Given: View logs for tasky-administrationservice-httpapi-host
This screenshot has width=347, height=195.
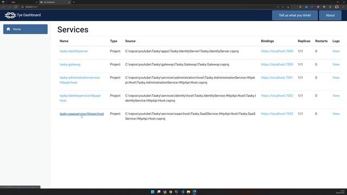Looking at the screenshot, I should [x=336, y=77].
